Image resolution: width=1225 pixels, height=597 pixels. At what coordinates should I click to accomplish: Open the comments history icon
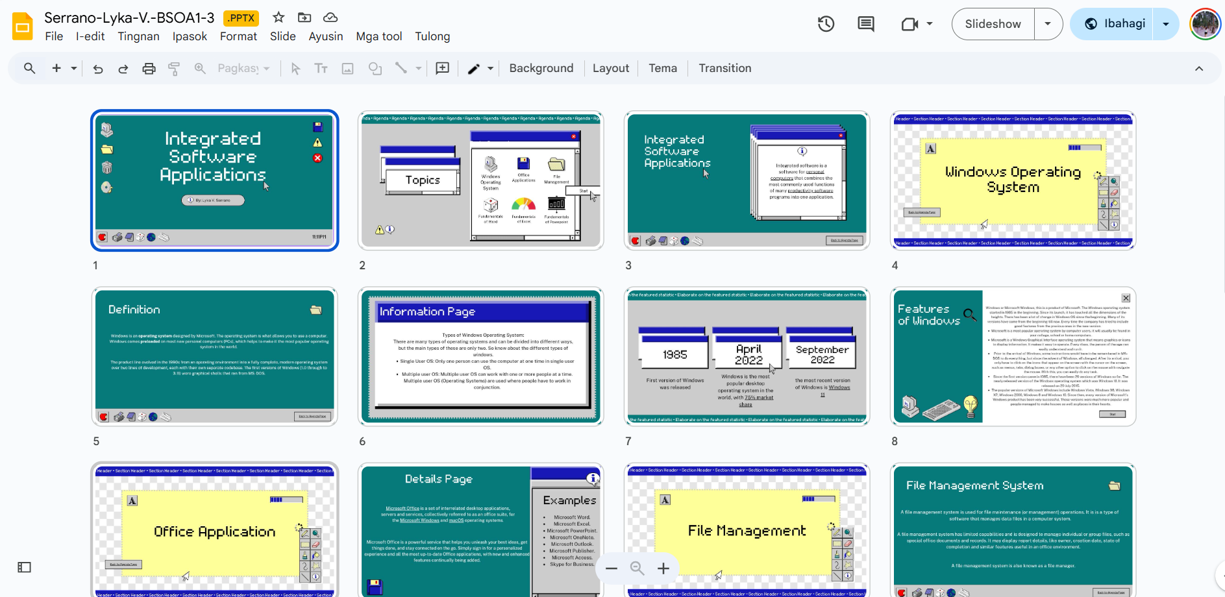click(866, 24)
